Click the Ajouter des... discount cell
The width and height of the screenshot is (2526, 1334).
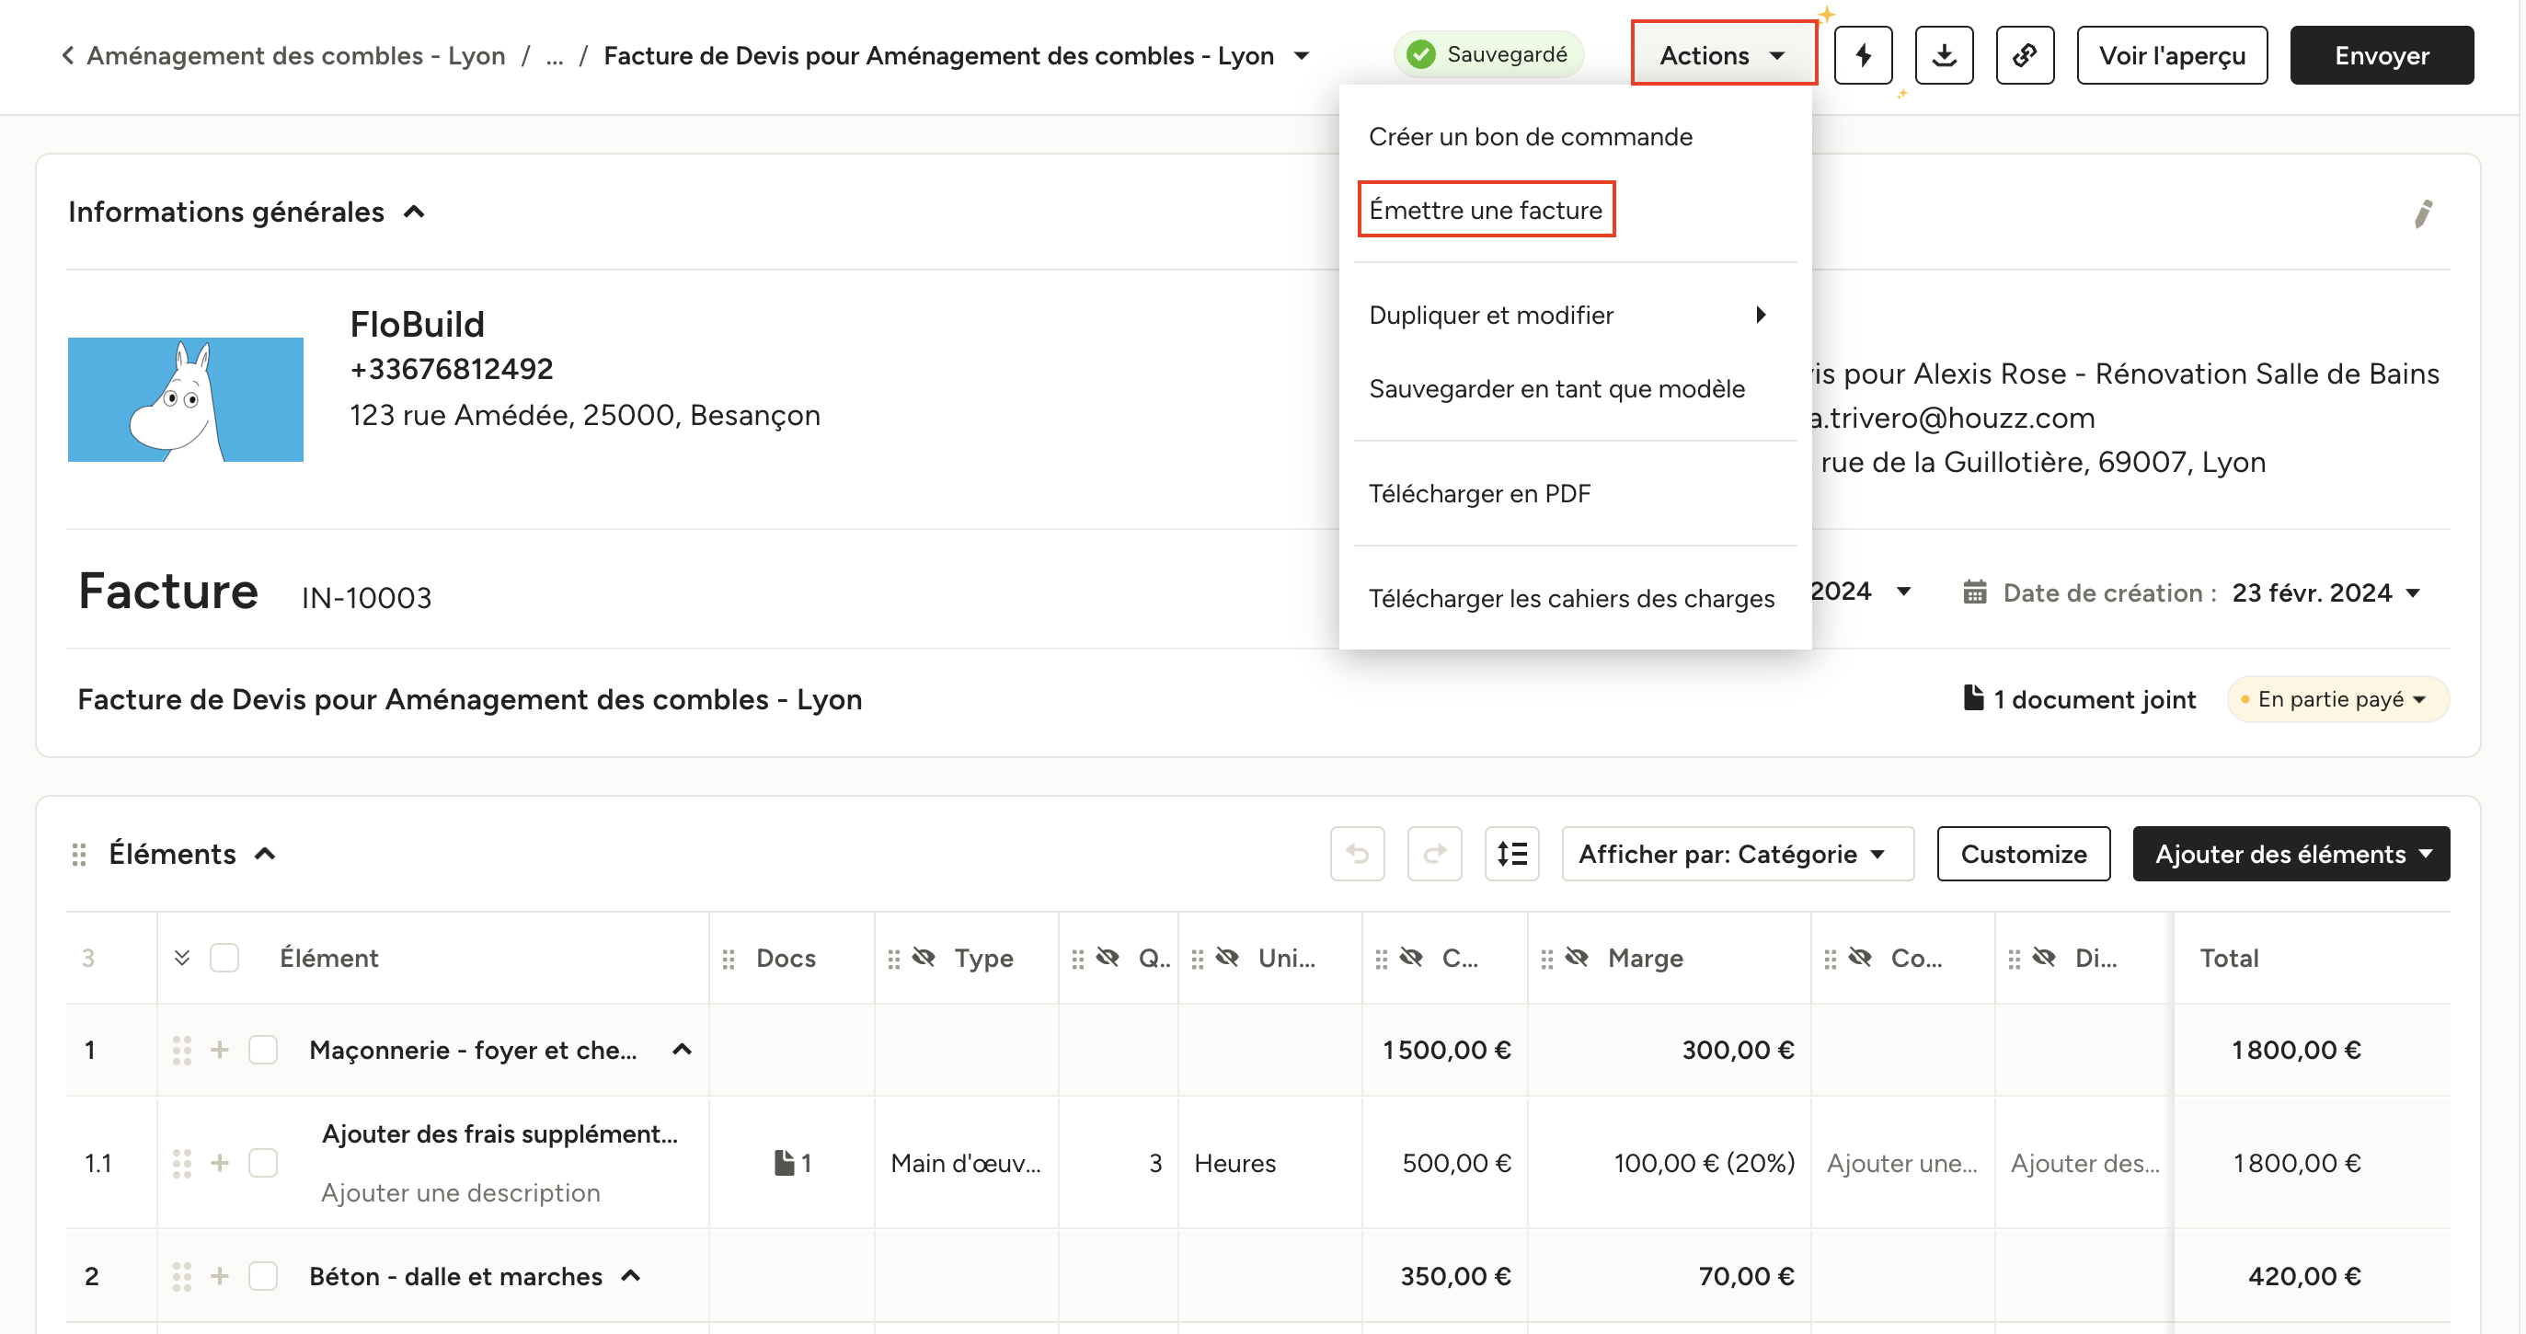pyautogui.click(x=2084, y=1163)
